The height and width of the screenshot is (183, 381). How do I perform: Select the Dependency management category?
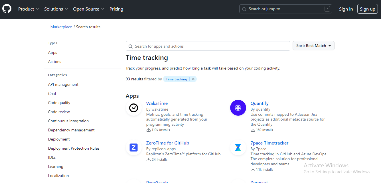[x=71, y=130]
